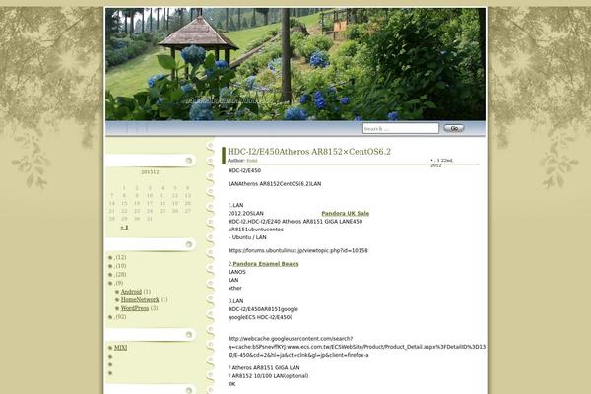The image size is (591, 394).
Task: Open author yumi's profile link
Action: coord(252,161)
